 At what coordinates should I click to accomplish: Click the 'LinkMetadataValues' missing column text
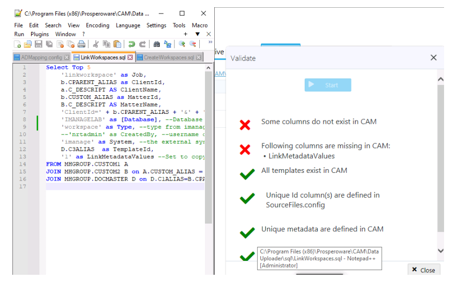click(x=301, y=156)
